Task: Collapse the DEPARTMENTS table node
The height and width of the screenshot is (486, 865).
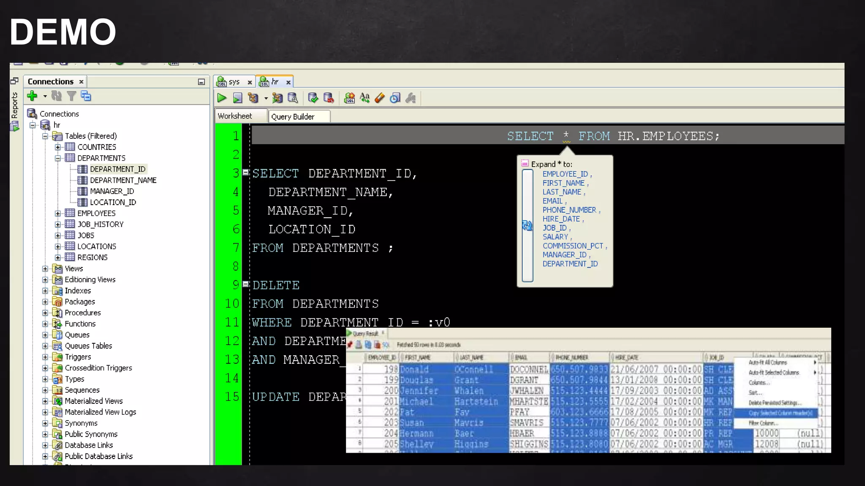Action: pyautogui.click(x=58, y=158)
